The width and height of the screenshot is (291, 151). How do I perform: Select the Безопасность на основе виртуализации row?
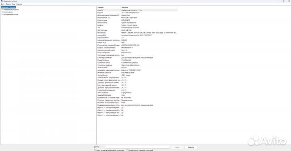click(x=137, y=98)
